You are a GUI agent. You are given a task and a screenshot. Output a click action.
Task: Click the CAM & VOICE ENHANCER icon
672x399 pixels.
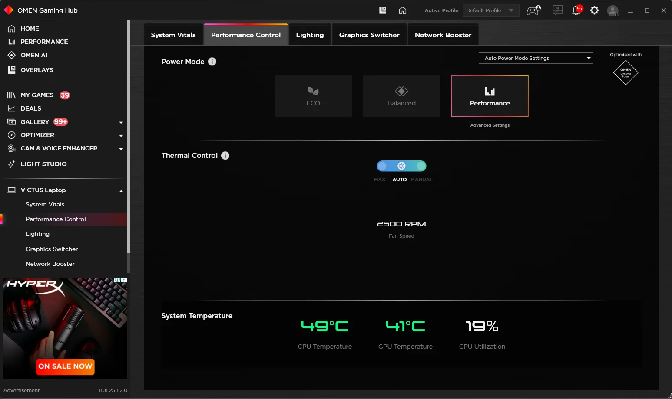(12, 148)
